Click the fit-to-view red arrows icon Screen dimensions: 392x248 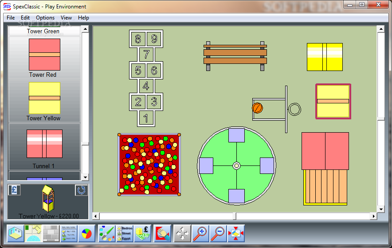pyautogui.click(x=236, y=233)
